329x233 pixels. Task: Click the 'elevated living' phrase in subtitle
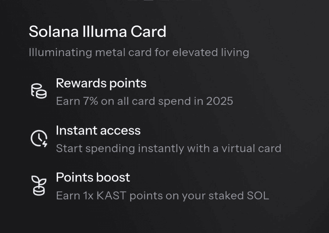pos(211,52)
